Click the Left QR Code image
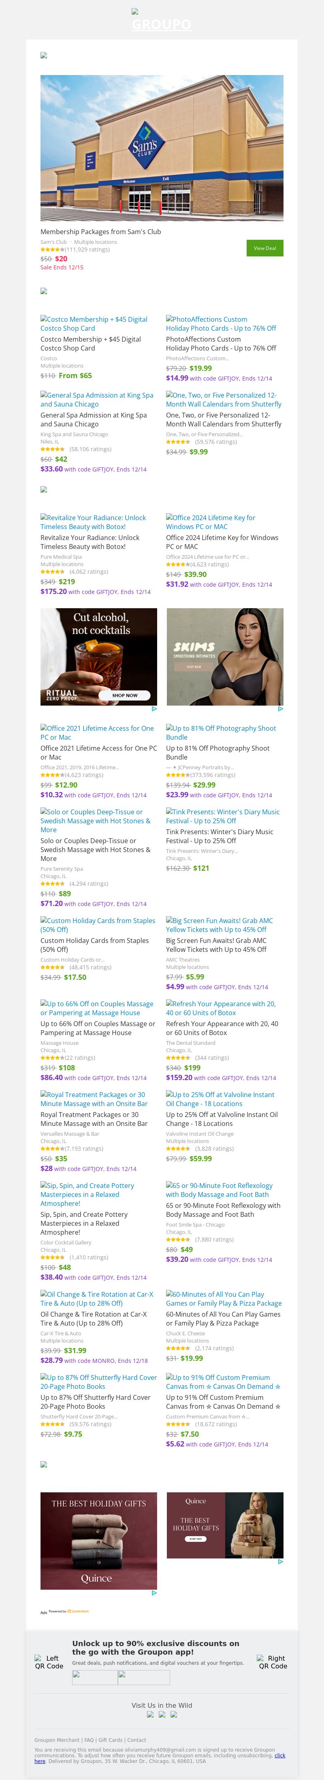This screenshot has width=324, height=1780. (x=49, y=1662)
